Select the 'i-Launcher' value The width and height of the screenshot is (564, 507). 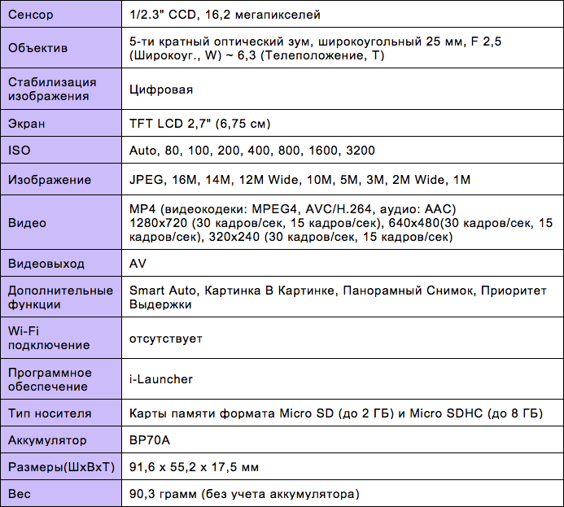[161, 379]
